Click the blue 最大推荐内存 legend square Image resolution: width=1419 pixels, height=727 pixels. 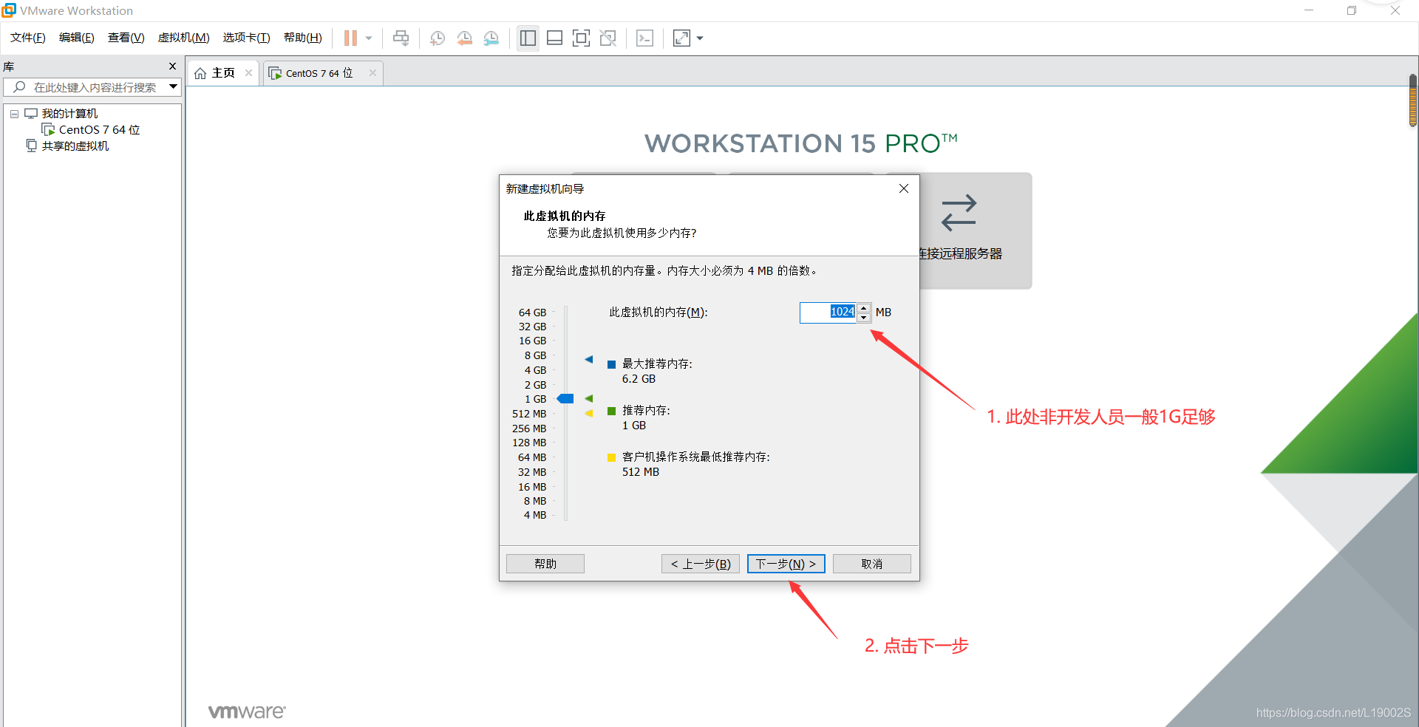click(611, 364)
